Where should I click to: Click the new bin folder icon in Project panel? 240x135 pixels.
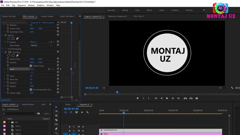(x=39, y=113)
